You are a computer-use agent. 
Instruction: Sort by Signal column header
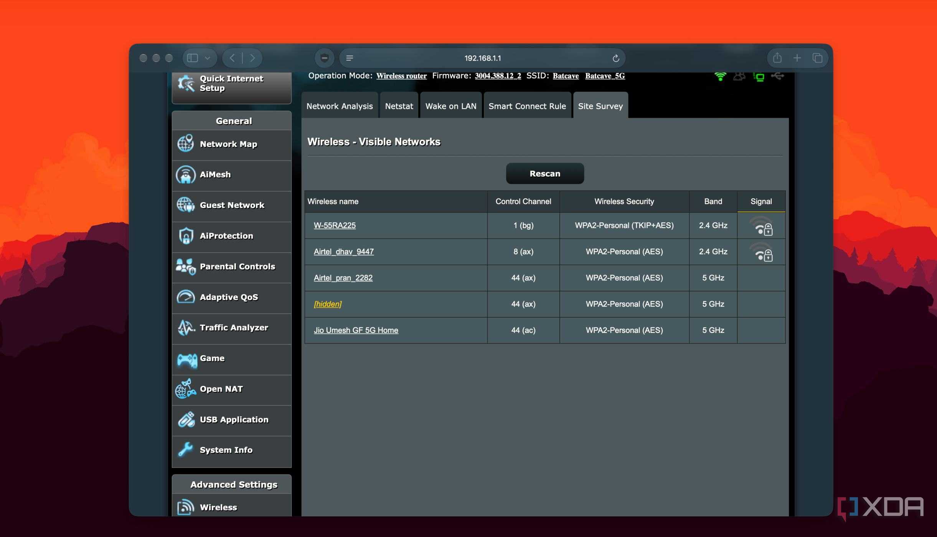pyautogui.click(x=761, y=201)
